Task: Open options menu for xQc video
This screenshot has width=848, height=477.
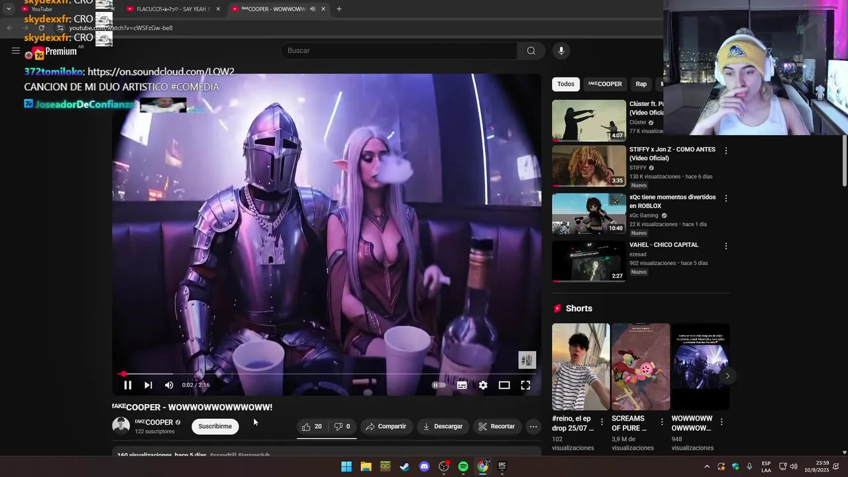Action: pyautogui.click(x=726, y=199)
